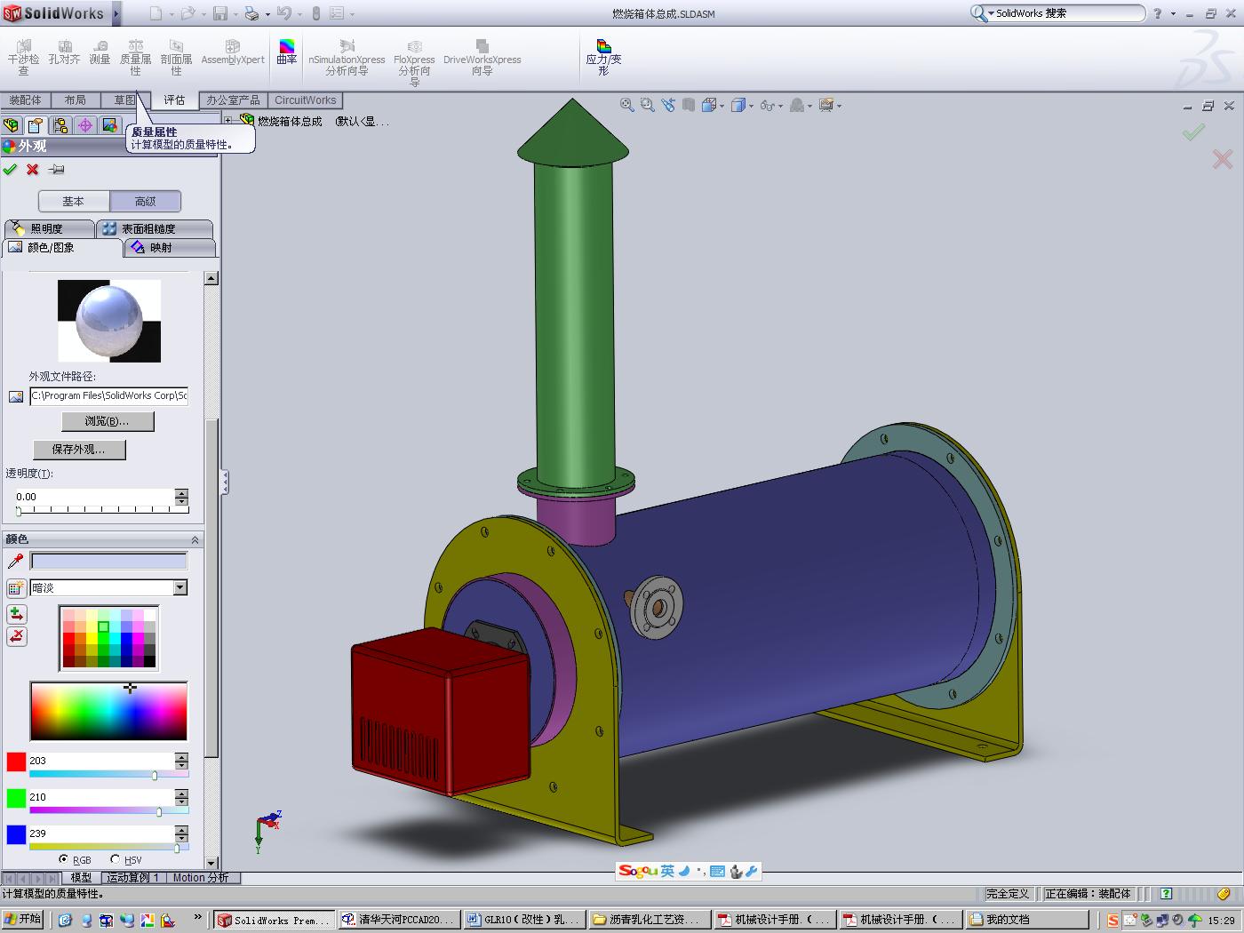The height and width of the screenshot is (933, 1244).
Task: Switch to the CircuitWorks tab
Action: 305,100
